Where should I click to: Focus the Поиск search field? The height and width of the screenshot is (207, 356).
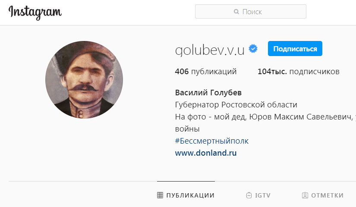point(250,12)
